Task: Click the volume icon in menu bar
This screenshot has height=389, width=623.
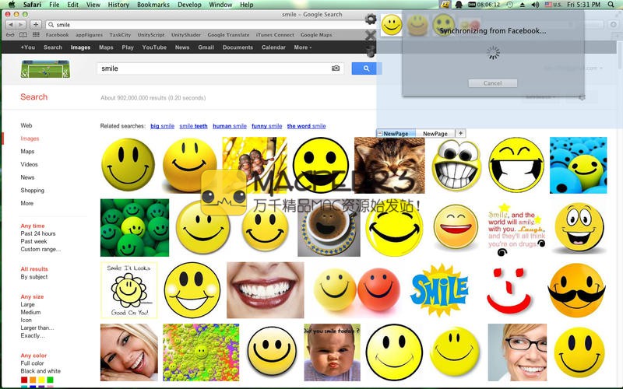Action: [x=535, y=5]
